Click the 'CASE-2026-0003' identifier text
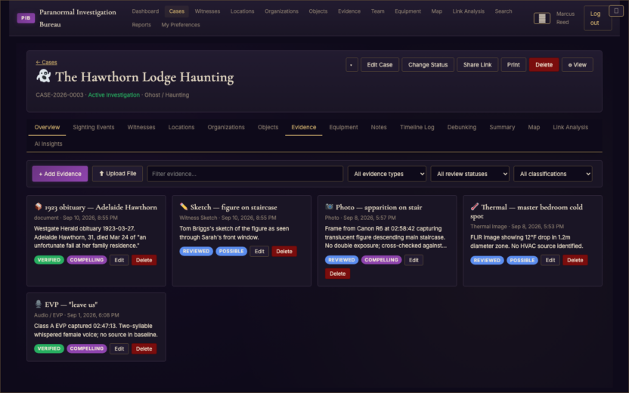This screenshot has height=393, width=629. (x=60, y=95)
